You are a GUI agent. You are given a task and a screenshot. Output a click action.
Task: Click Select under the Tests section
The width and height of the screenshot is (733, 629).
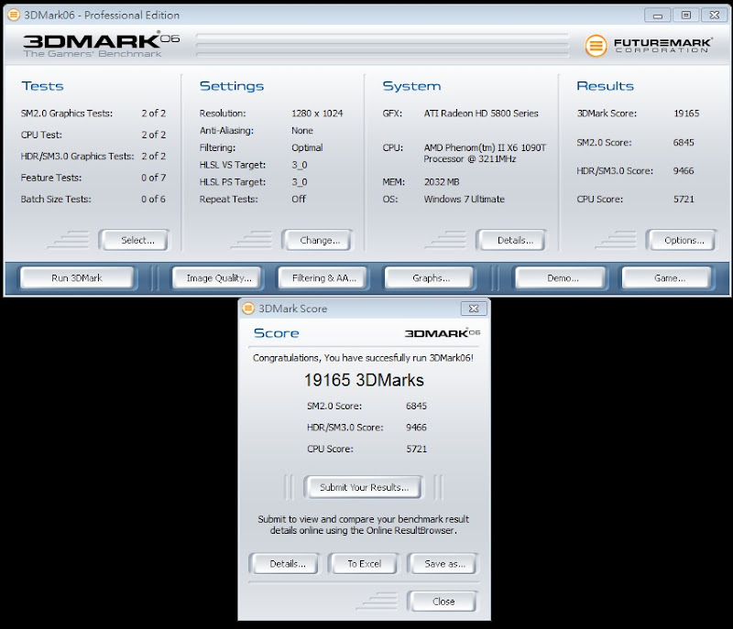pos(136,240)
